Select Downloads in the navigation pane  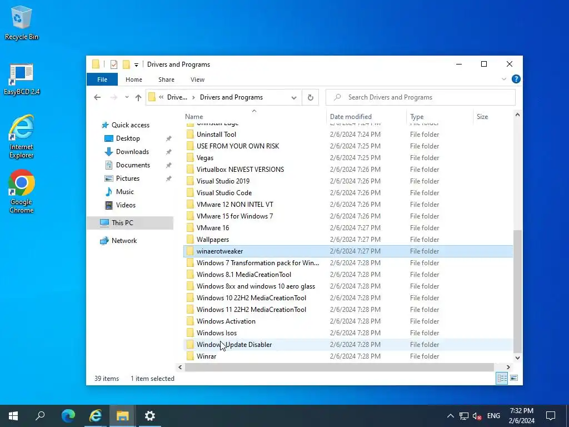(x=132, y=152)
